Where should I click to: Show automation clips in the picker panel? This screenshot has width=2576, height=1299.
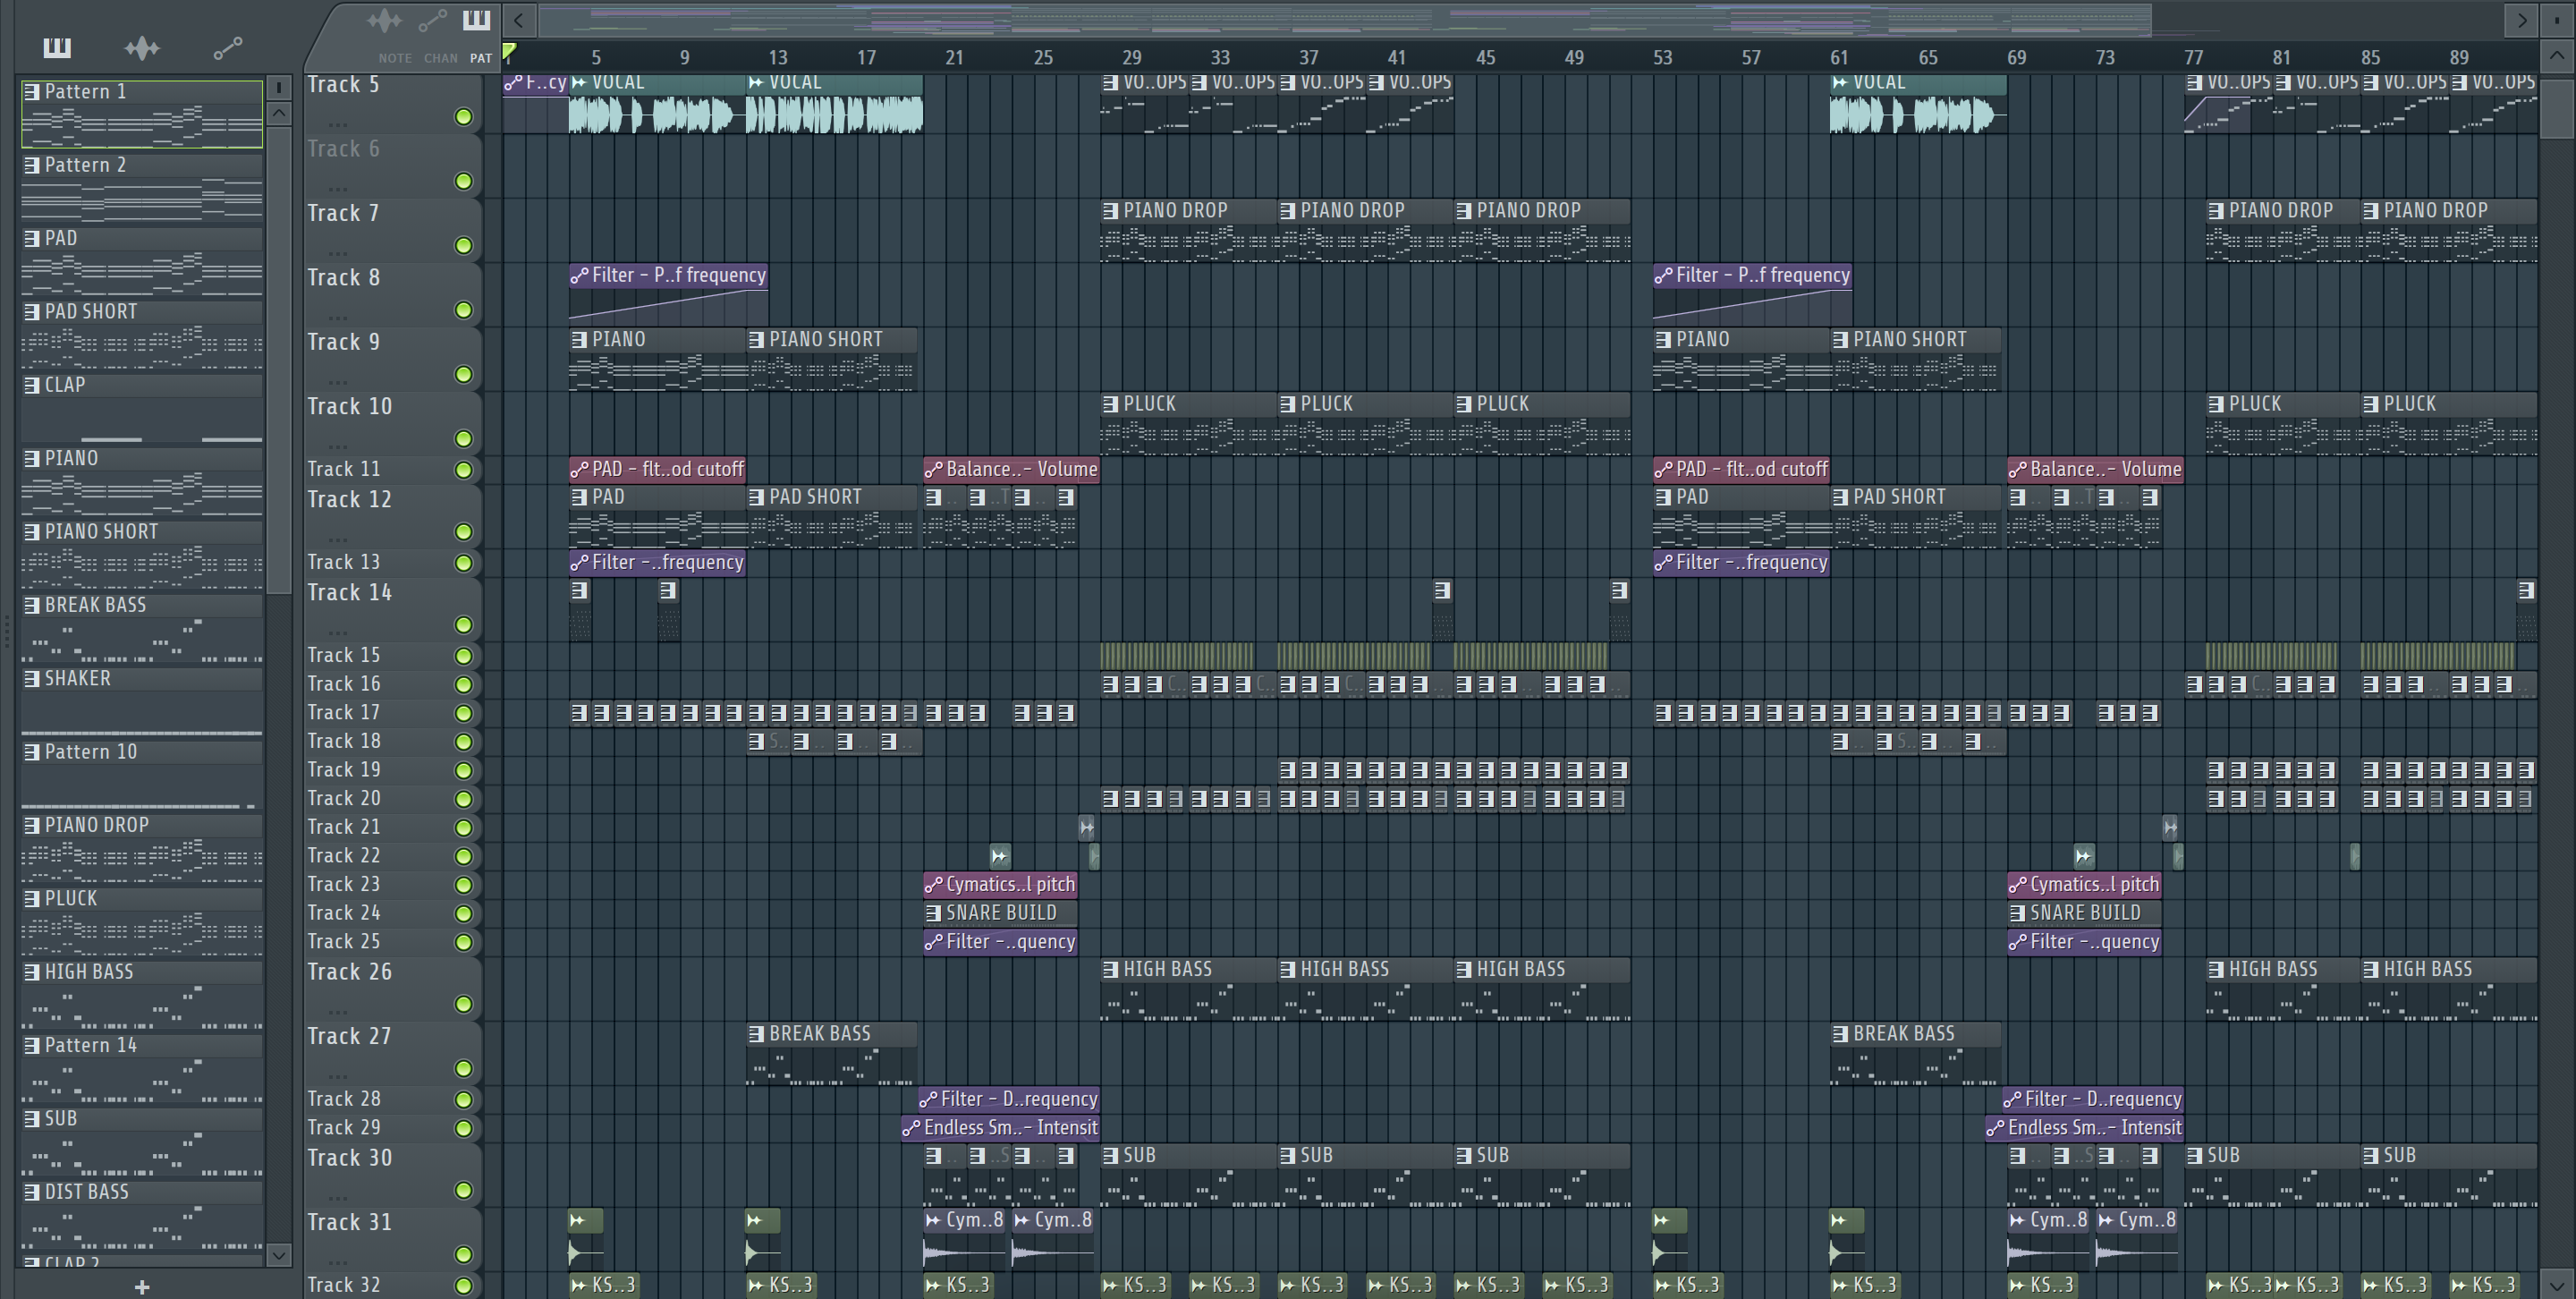228,47
